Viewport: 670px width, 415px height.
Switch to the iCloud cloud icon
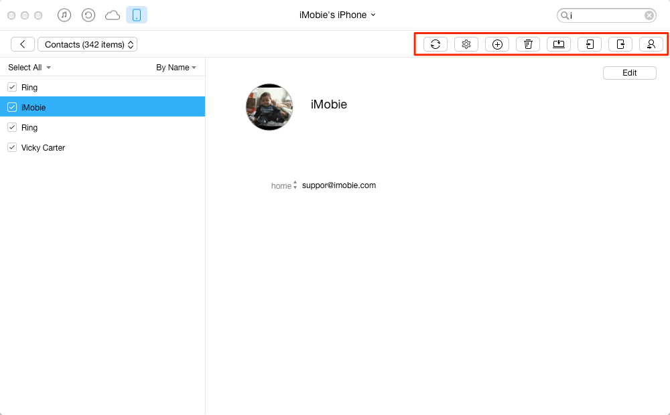coord(113,15)
